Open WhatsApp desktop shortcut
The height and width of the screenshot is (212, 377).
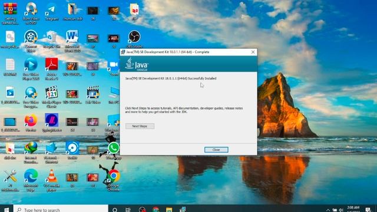pyautogui.click(x=114, y=151)
